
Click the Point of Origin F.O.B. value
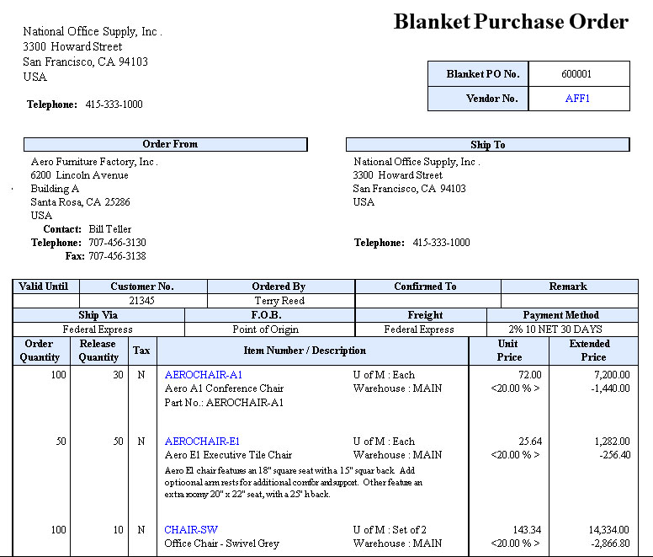[x=268, y=329]
